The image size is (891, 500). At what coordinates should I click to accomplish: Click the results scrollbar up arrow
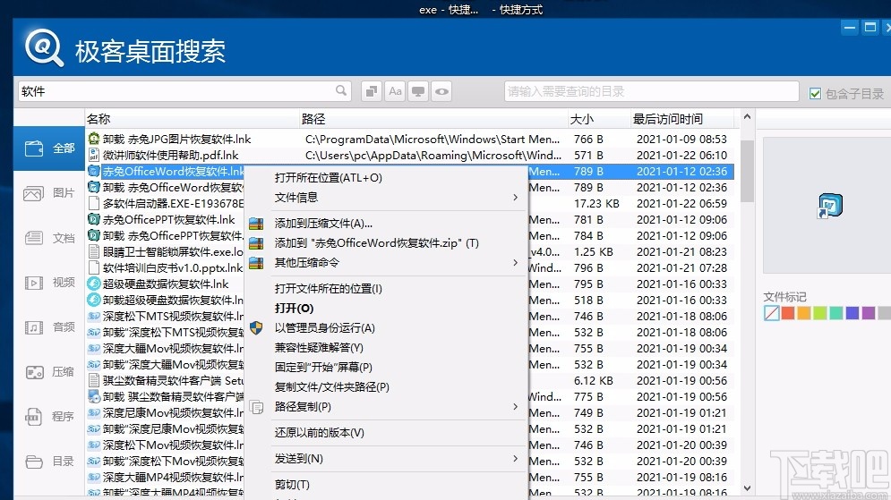coord(747,117)
